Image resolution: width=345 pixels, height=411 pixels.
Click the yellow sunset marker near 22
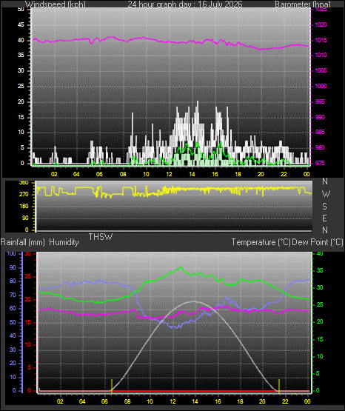coord(279,386)
